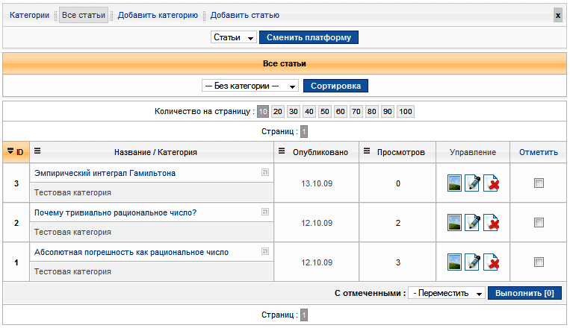Viewport: 570px width, 328px height.
Task: Open the 'Переместить' bulk action dropdown
Action: tap(447, 293)
